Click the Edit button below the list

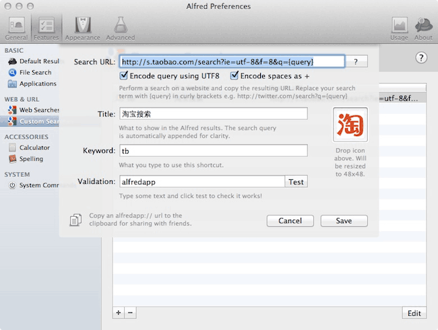point(414,313)
